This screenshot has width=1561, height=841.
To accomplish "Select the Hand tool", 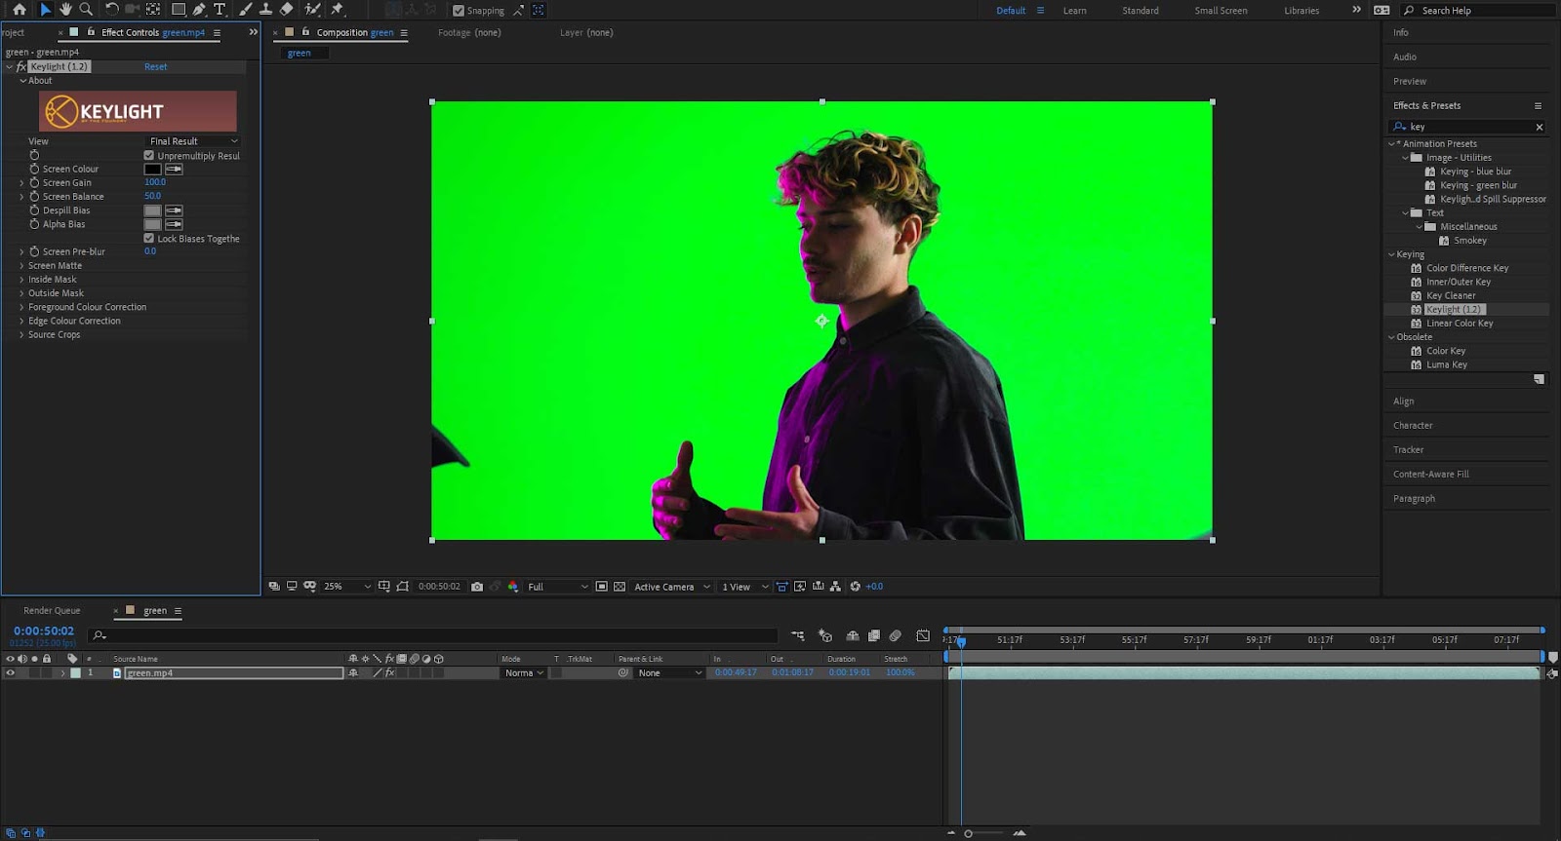I will tap(65, 10).
